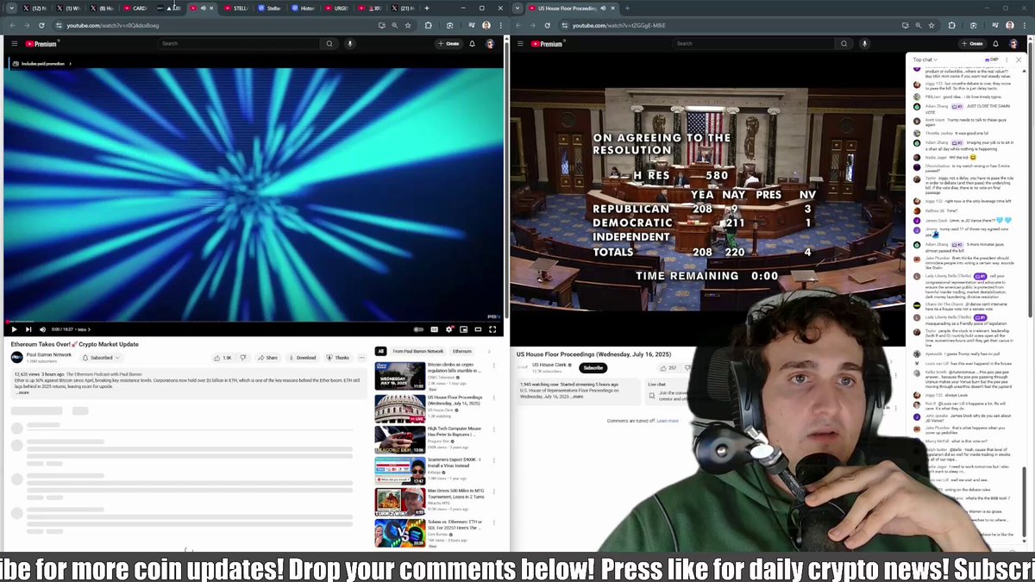Open options menu for Man Drives 500 Miles video
Image resolution: width=1035 pixels, height=582 pixels.
(494, 492)
